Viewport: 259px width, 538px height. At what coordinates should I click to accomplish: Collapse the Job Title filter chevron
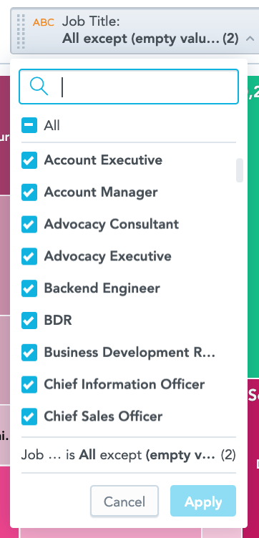pyautogui.click(x=250, y=39)
